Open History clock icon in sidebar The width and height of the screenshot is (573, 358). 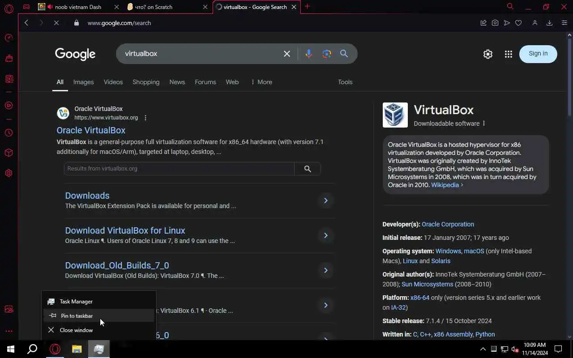tap(9, 133)
